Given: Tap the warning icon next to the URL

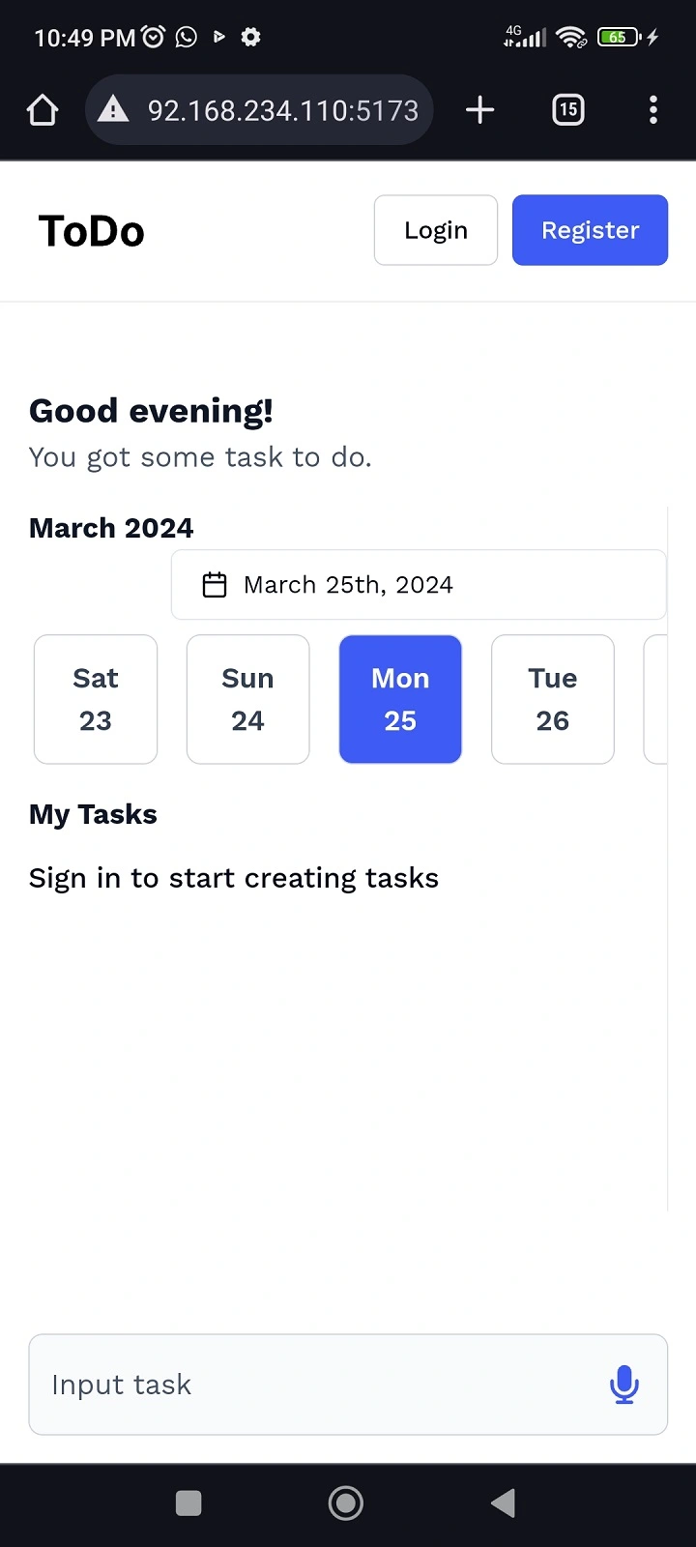Looking at the screenshot, I should [113, 109].
